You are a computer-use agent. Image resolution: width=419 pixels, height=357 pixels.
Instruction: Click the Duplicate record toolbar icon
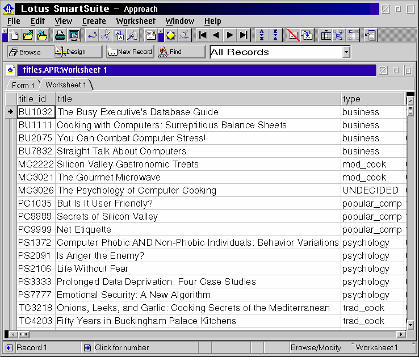pyautogui.click(x=307, y=35)
